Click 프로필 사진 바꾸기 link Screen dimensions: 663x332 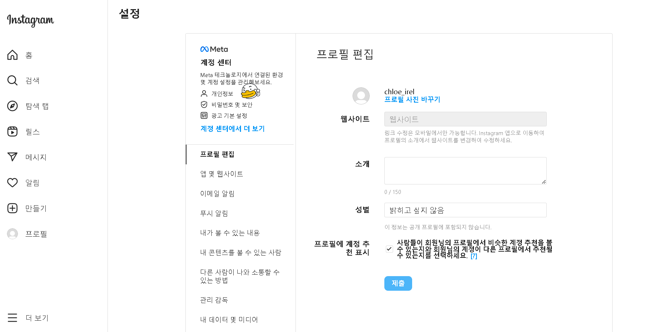(x=412, y=99)
